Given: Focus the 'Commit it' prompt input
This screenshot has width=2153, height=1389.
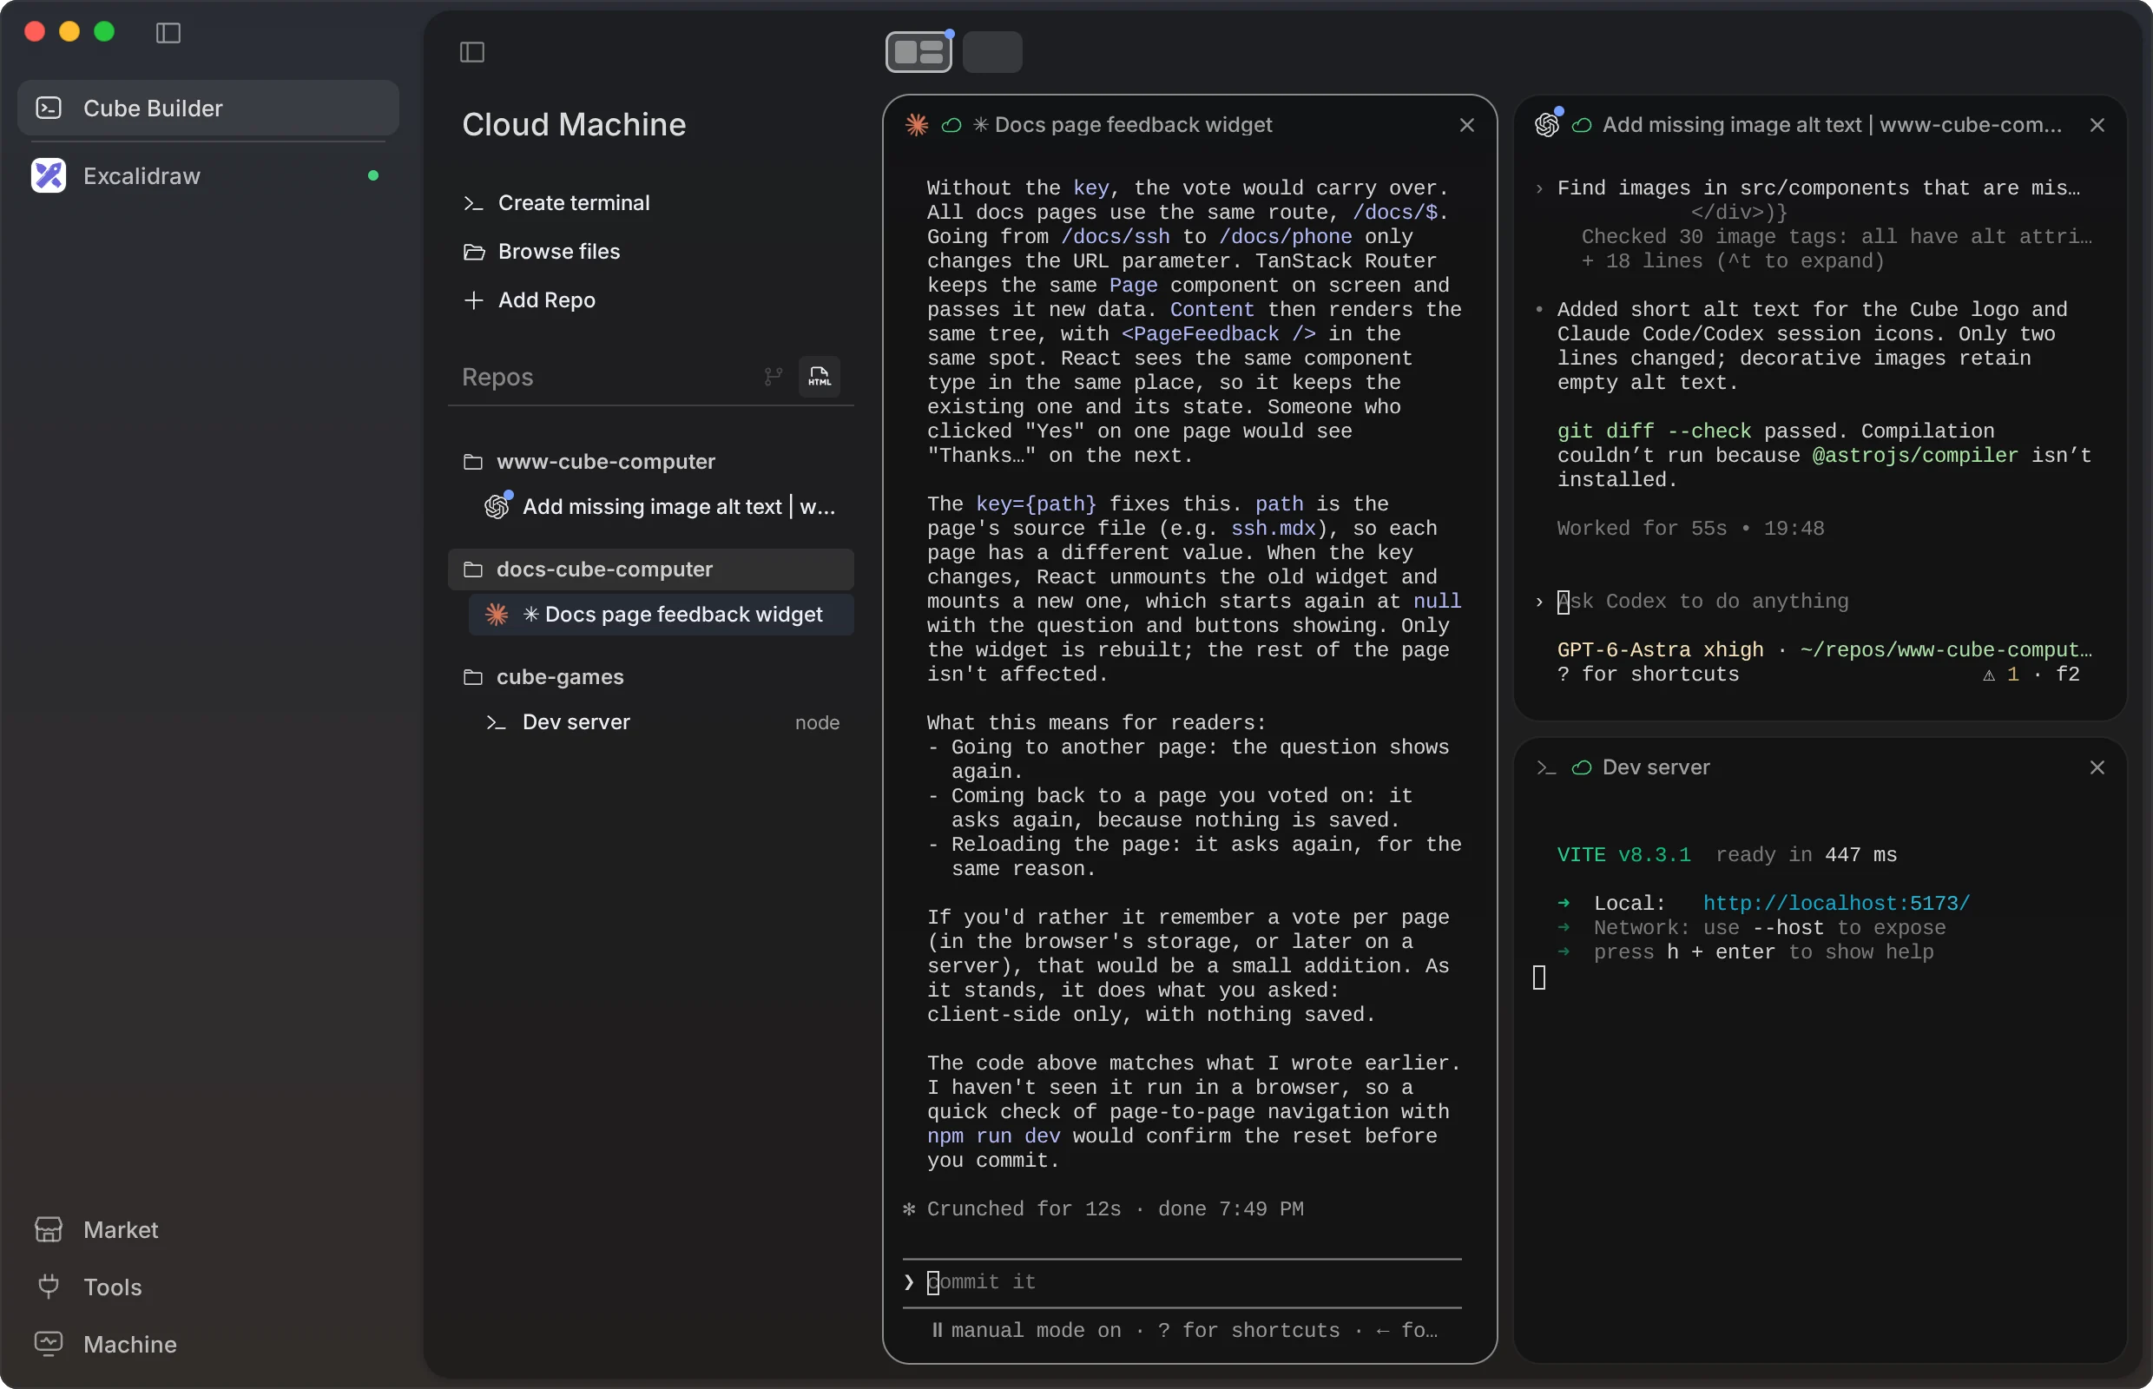Looking at the screenshot, I should point(1182,1282).
